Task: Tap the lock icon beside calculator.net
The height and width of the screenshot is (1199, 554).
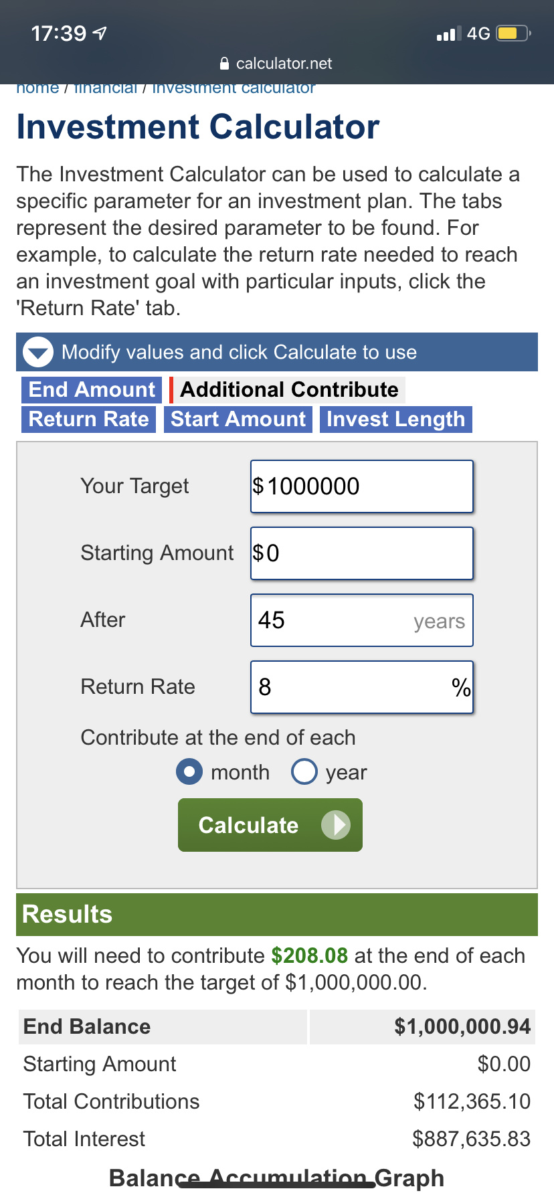Action: pyautogui.click(x=225, y=64)
